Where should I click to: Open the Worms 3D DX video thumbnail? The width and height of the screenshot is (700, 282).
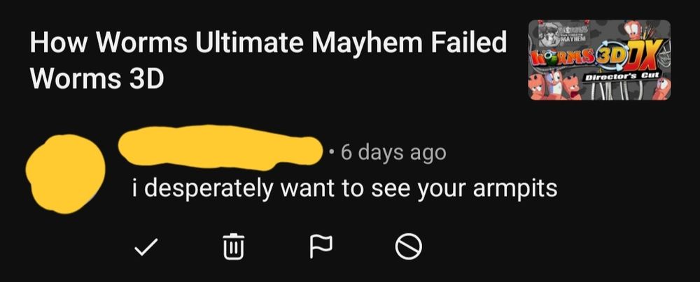point(600,60)
